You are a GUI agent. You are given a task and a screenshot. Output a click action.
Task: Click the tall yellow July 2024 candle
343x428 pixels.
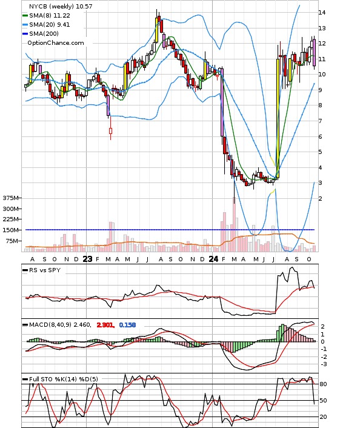click(278, 119)
